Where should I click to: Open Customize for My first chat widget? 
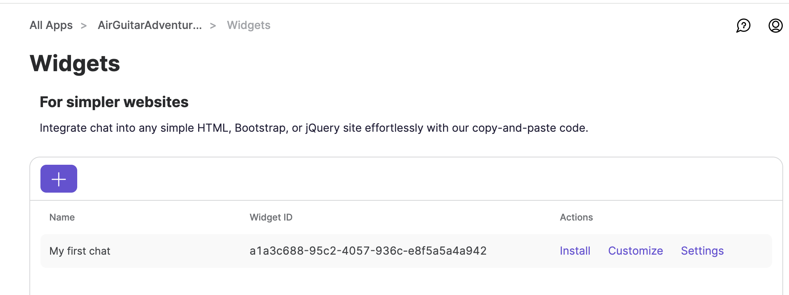click(x=635, y=251)
